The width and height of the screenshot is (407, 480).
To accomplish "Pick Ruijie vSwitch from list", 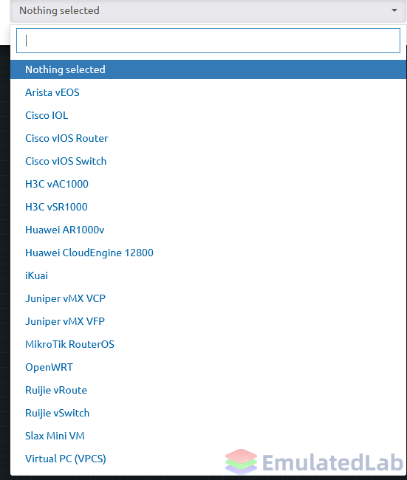I will [x=208, y=413].
